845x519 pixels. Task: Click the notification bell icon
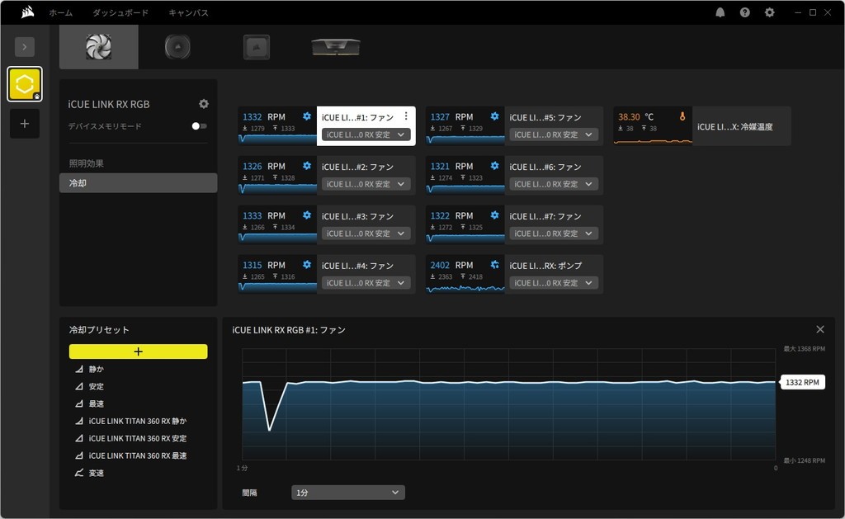pos(720,12)
